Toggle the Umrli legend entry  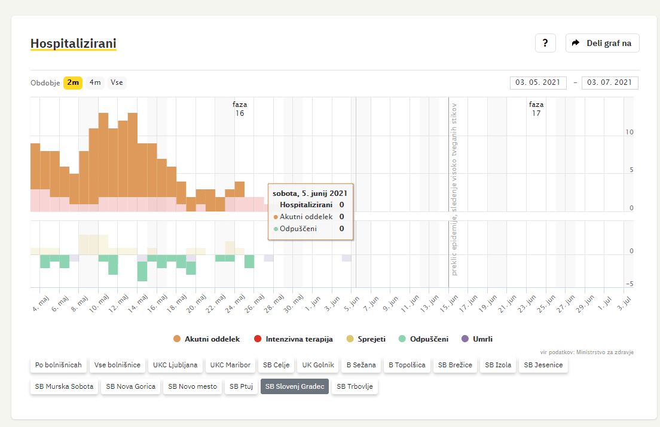[477, 339]
